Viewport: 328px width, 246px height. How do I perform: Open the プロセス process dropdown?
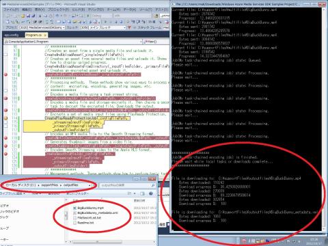click(42, 27)
